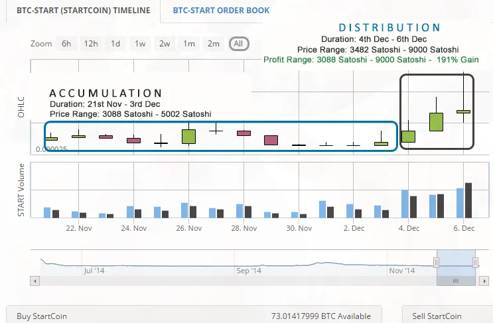The width and height of the screenshot is (493, 323).
Task: Click the red candlestick at 28. Nov
Action: pyautogui.click(x=244, y=133)
